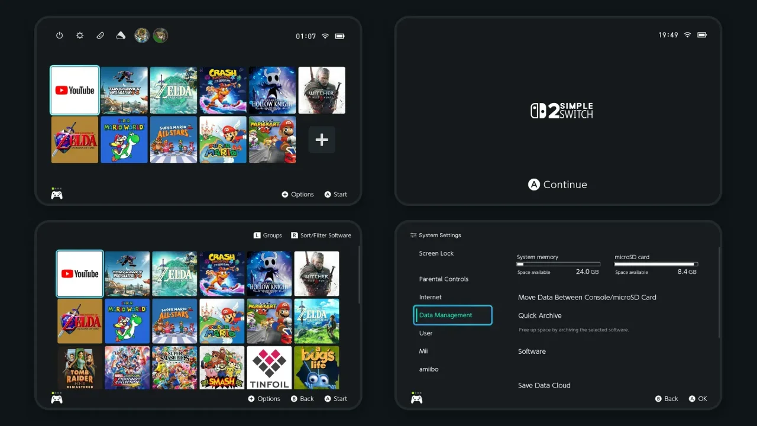
Task: Choose Quick Archive option
Action: pyautogui.click(x=540, y=316)
